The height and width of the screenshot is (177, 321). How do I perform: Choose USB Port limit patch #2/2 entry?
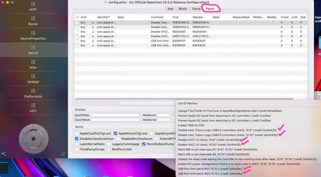tap(210, 174)
